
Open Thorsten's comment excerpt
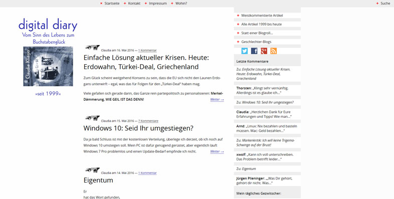point(262,90)
